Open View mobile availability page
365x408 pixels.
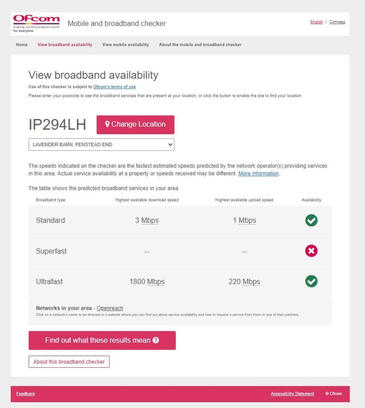pos(126,45)
